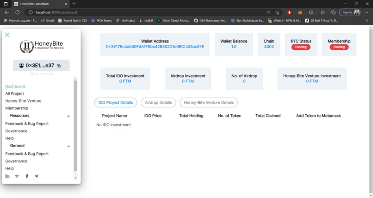373x198 pixels.
Task: Open the DSA-Bootcamp-Jav... GitHub bookmark
Action: (x=210, y=21)
